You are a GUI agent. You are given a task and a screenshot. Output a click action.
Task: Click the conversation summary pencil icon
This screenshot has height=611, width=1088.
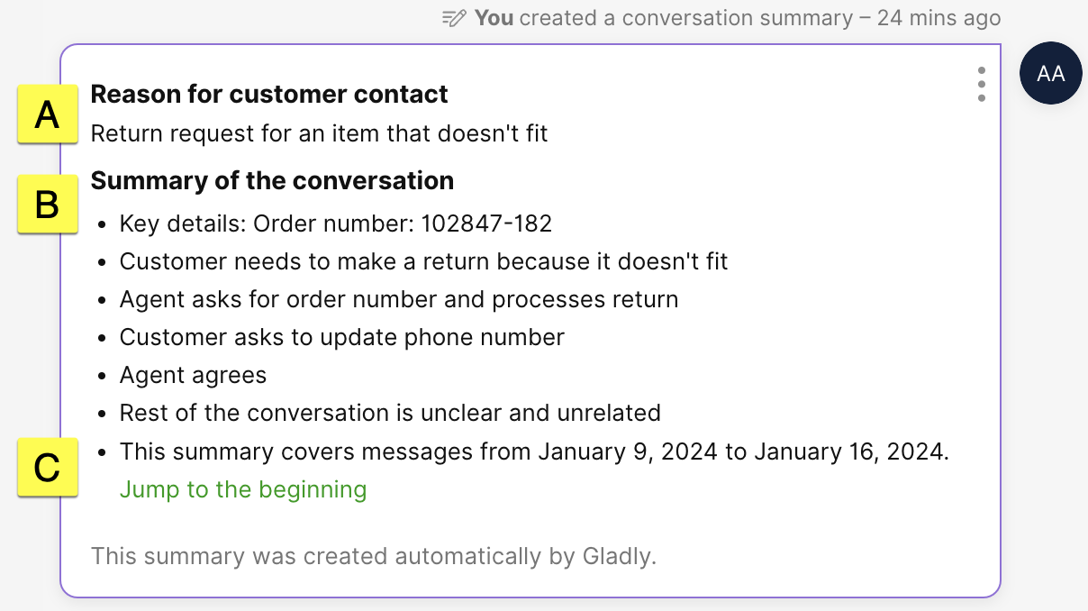click(x=455, y=18)
